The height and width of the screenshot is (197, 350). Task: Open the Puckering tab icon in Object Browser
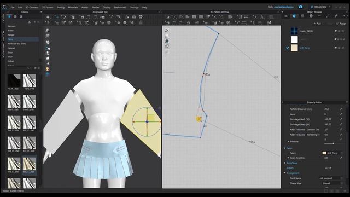tap(336, 16)
